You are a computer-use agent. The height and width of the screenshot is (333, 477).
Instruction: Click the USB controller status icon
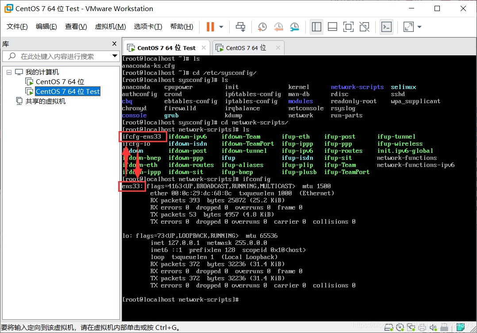[444, 328]
